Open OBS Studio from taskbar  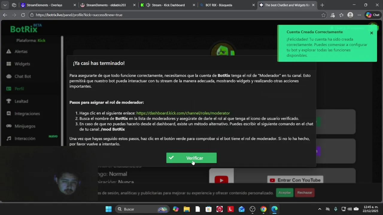(253, 209)
